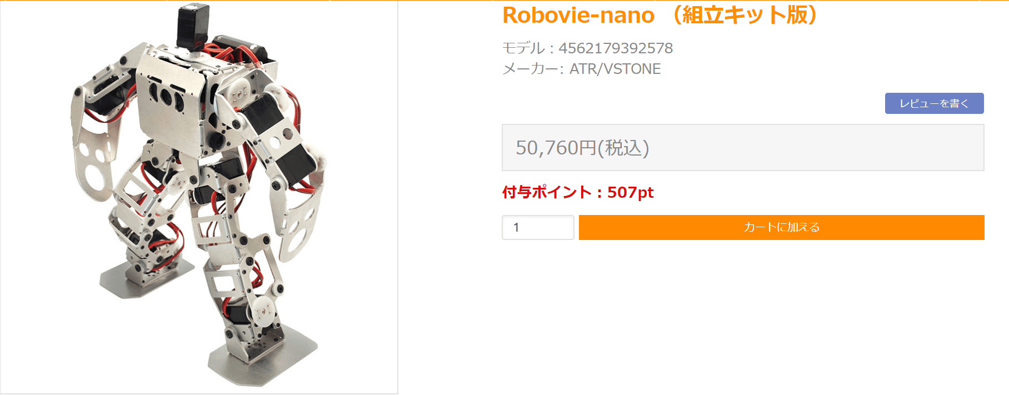Click the price display 50,760円(税込)
Image resolution: width=1009 pixels, height=395 pixels.
pos(582,148)
